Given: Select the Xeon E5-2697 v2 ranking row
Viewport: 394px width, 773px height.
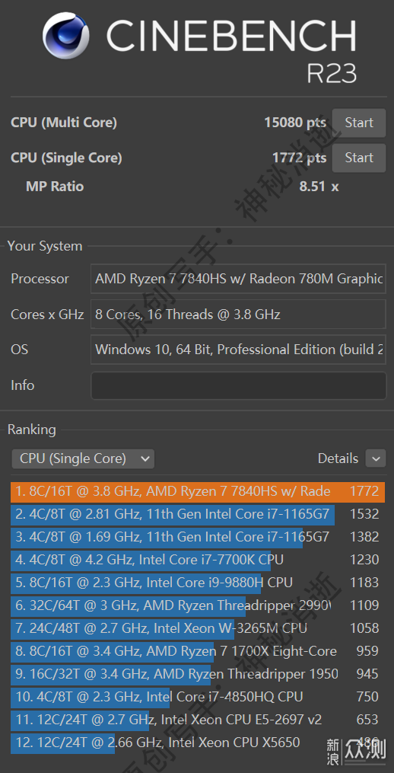Looking at the screenshot, I should (x=198, y=720).
